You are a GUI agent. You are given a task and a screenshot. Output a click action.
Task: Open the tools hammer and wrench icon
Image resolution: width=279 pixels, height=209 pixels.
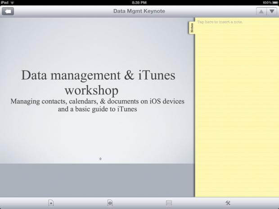pyautogui.click(x=228, y=203)
